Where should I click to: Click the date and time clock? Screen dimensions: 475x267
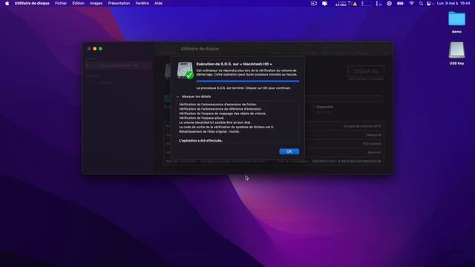point(453,3)
